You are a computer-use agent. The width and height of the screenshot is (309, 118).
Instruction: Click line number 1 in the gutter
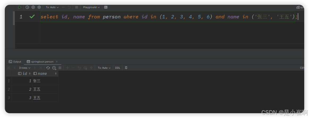click(21, 17)
